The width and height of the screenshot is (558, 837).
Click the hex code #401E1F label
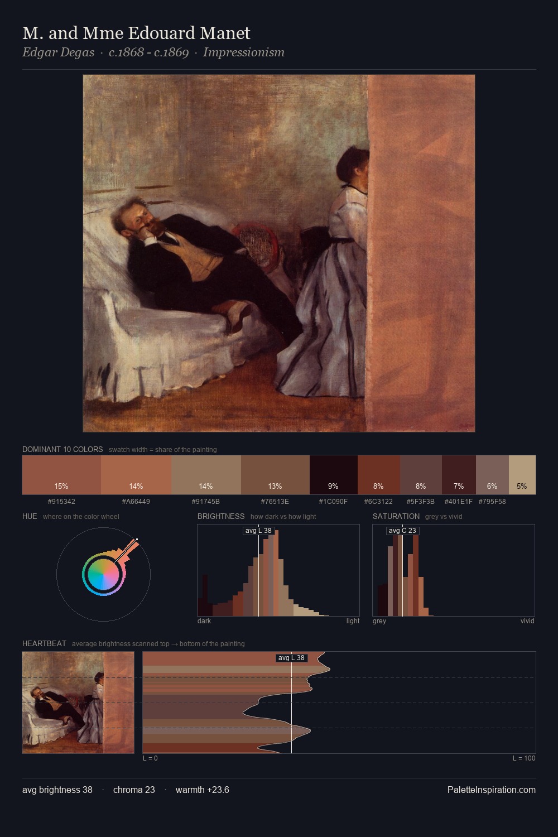click(459, 502)
